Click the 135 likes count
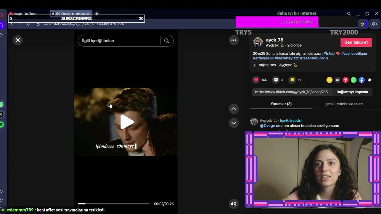This screenshot has height=214, width=381. click(264, 80)
